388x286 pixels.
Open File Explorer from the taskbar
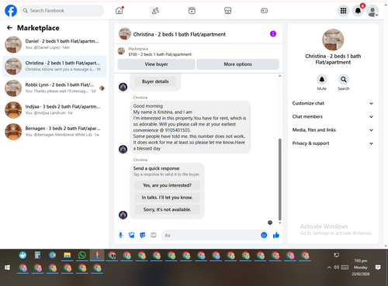pos(68,255)
